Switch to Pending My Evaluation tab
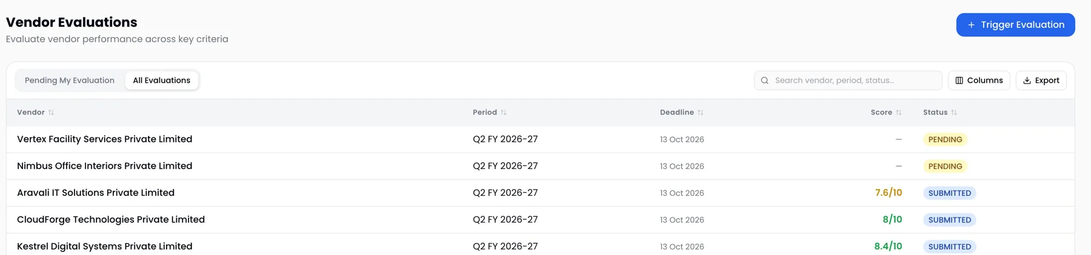1091x255 pixels. coord(70,80)
